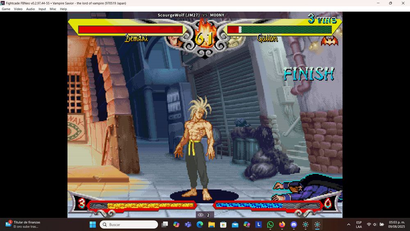
Task: Open Microsoft Store from taskbar
Action: click(223, 224)
